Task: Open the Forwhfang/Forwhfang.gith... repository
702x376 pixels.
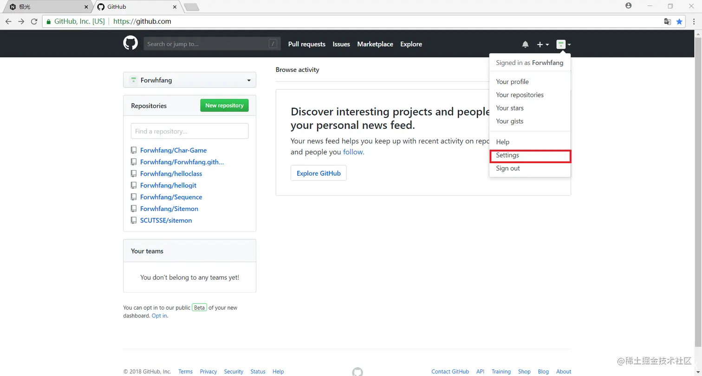Action: tap(182, 162)
